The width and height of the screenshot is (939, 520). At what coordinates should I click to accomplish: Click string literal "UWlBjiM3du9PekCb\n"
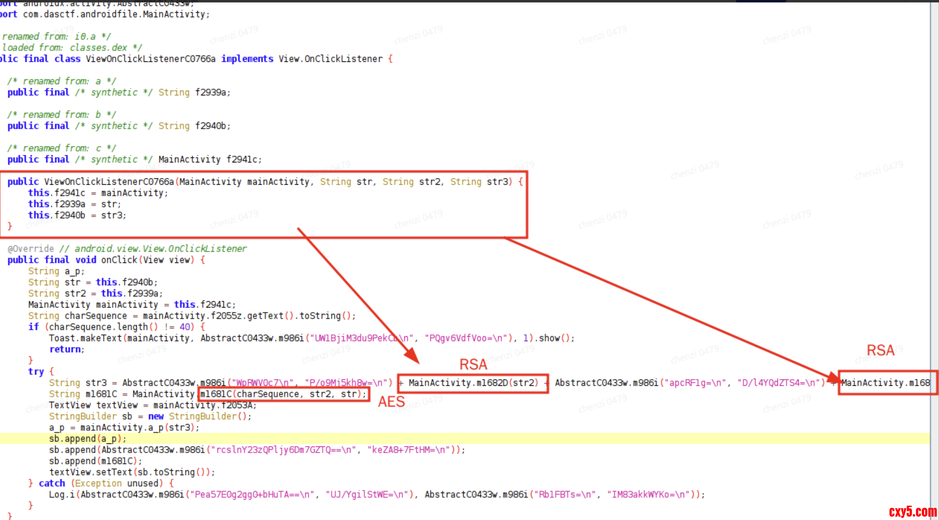(362, 338)
